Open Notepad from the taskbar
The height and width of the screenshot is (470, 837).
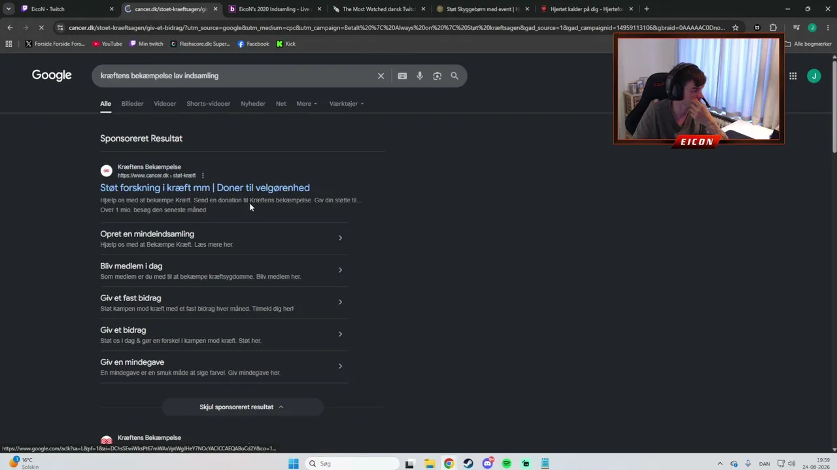[x=545, y=463]
